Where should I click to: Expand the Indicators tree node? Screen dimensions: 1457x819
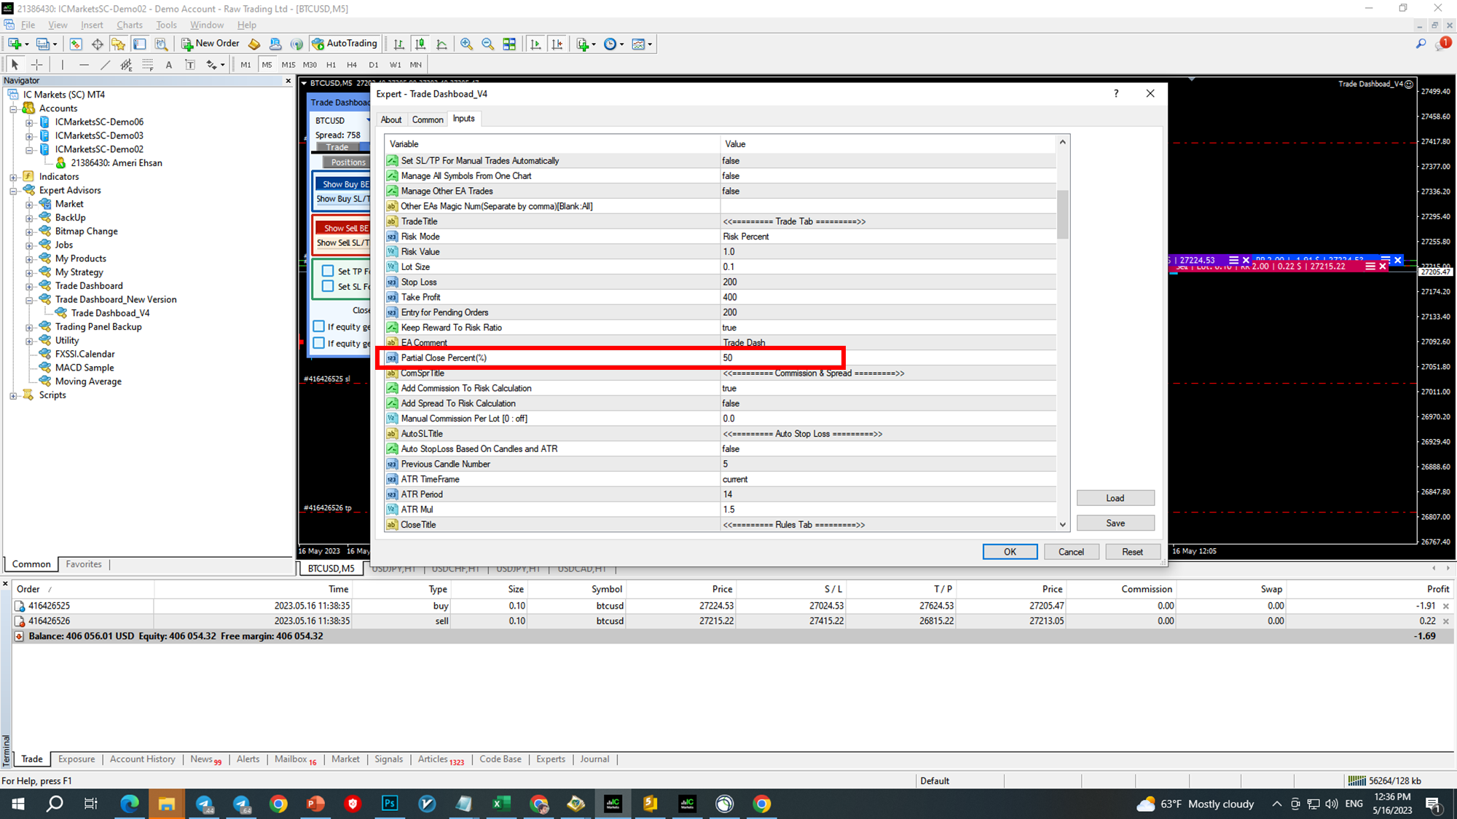13,177
